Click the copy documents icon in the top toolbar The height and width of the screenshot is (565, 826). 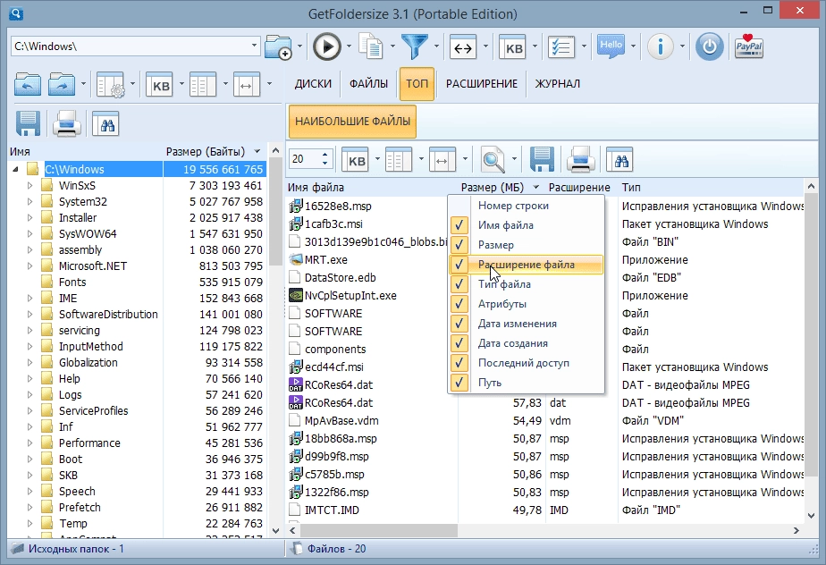click(x=371, y=46)
